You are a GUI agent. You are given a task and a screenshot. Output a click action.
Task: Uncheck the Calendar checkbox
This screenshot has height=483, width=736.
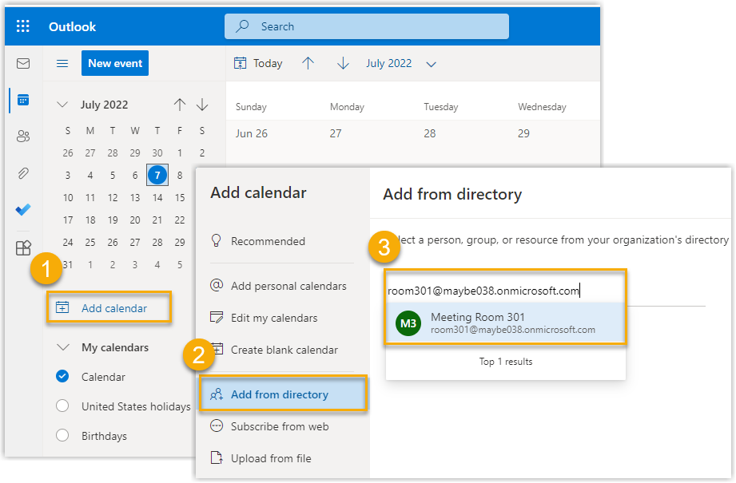pos(63,377)
